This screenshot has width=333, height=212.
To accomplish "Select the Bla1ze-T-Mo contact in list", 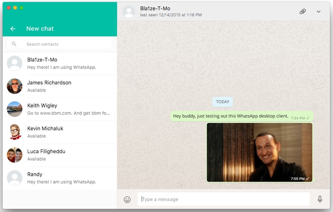I will click(x=62, y=63).
